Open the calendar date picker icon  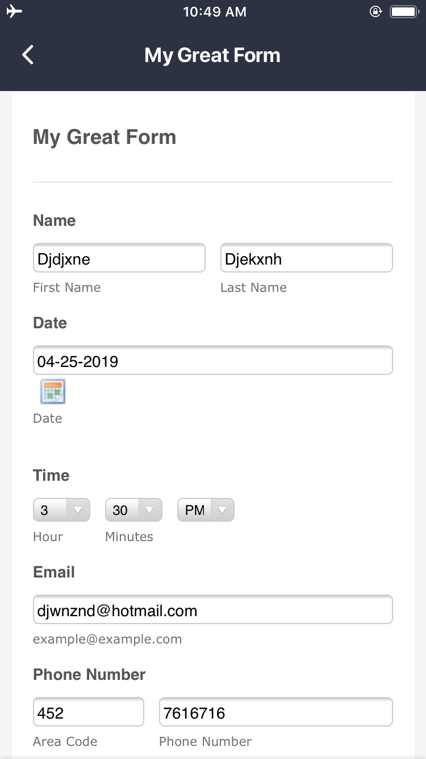[x=53, y=391]
